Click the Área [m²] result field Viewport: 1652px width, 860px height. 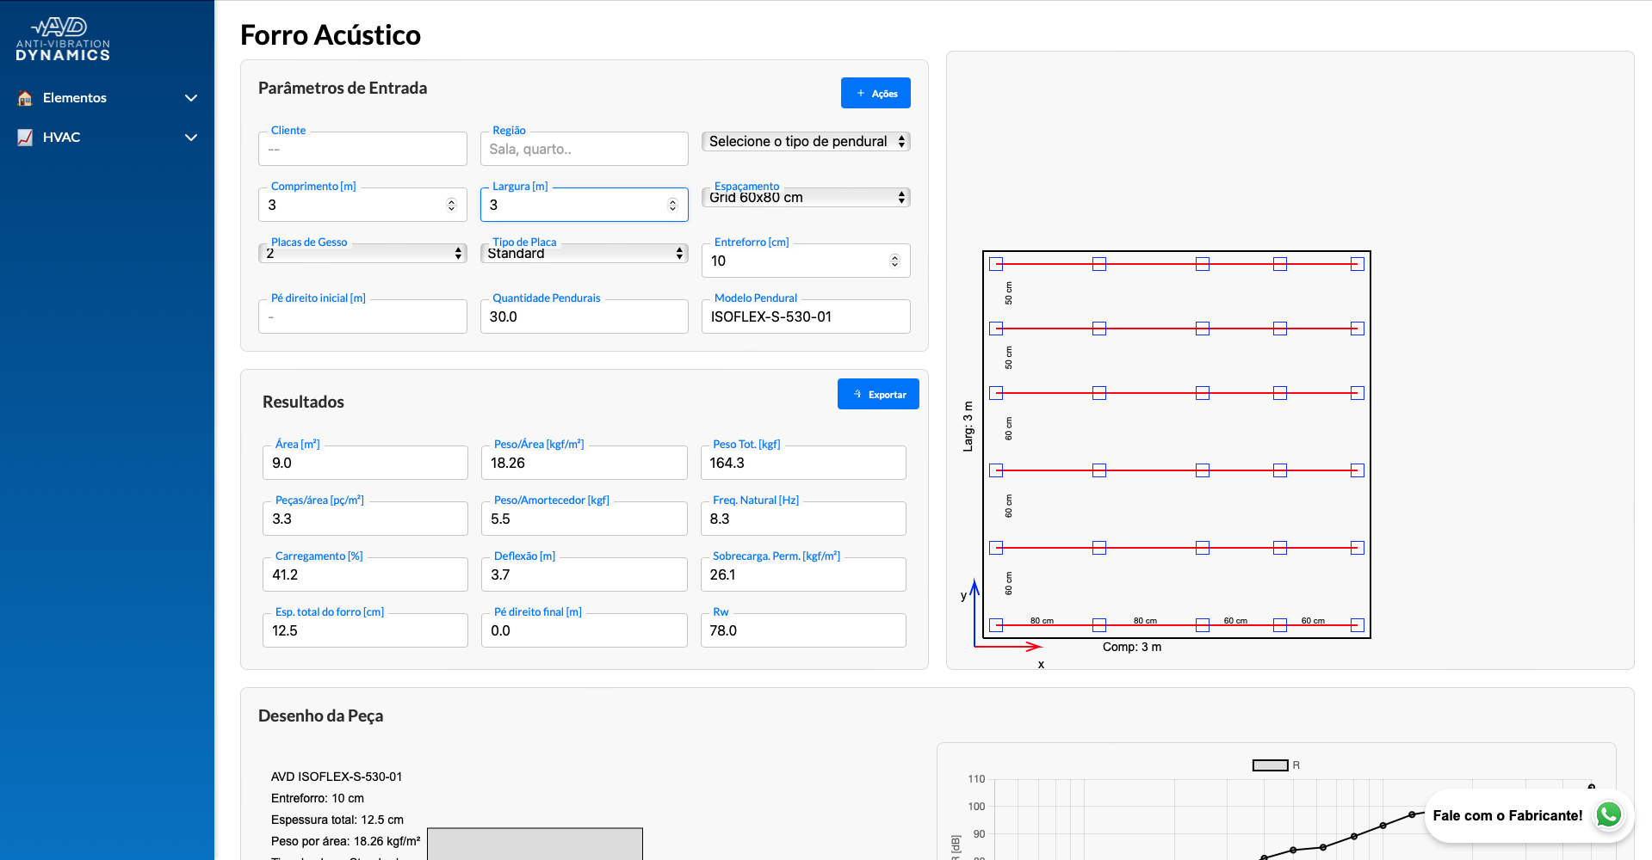pyautogui.click(x=365, y=463)
